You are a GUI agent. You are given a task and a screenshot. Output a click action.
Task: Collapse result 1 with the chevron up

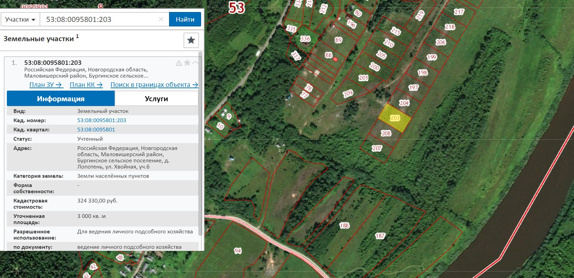195,62
